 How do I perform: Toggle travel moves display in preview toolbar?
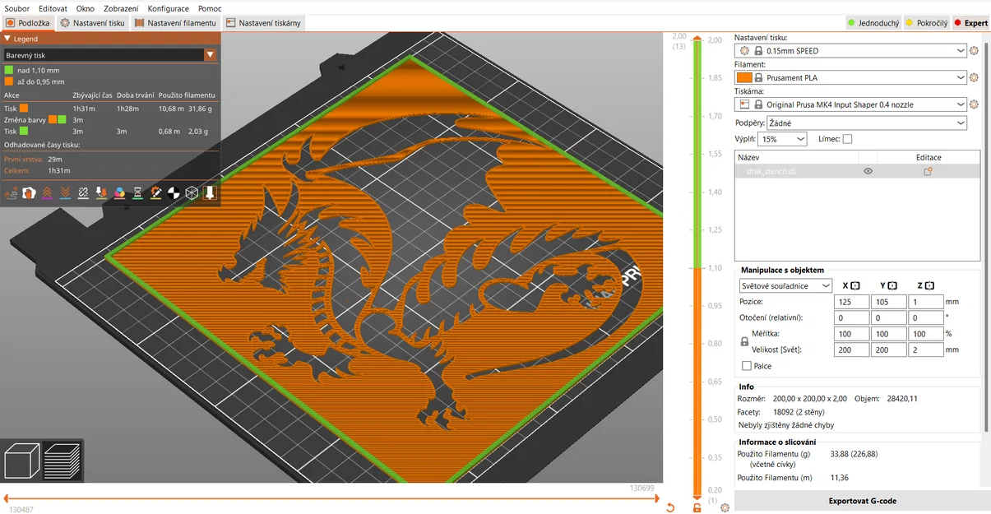12,192
